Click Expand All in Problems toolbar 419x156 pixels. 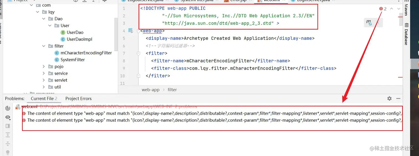click(x=8, y=135)
